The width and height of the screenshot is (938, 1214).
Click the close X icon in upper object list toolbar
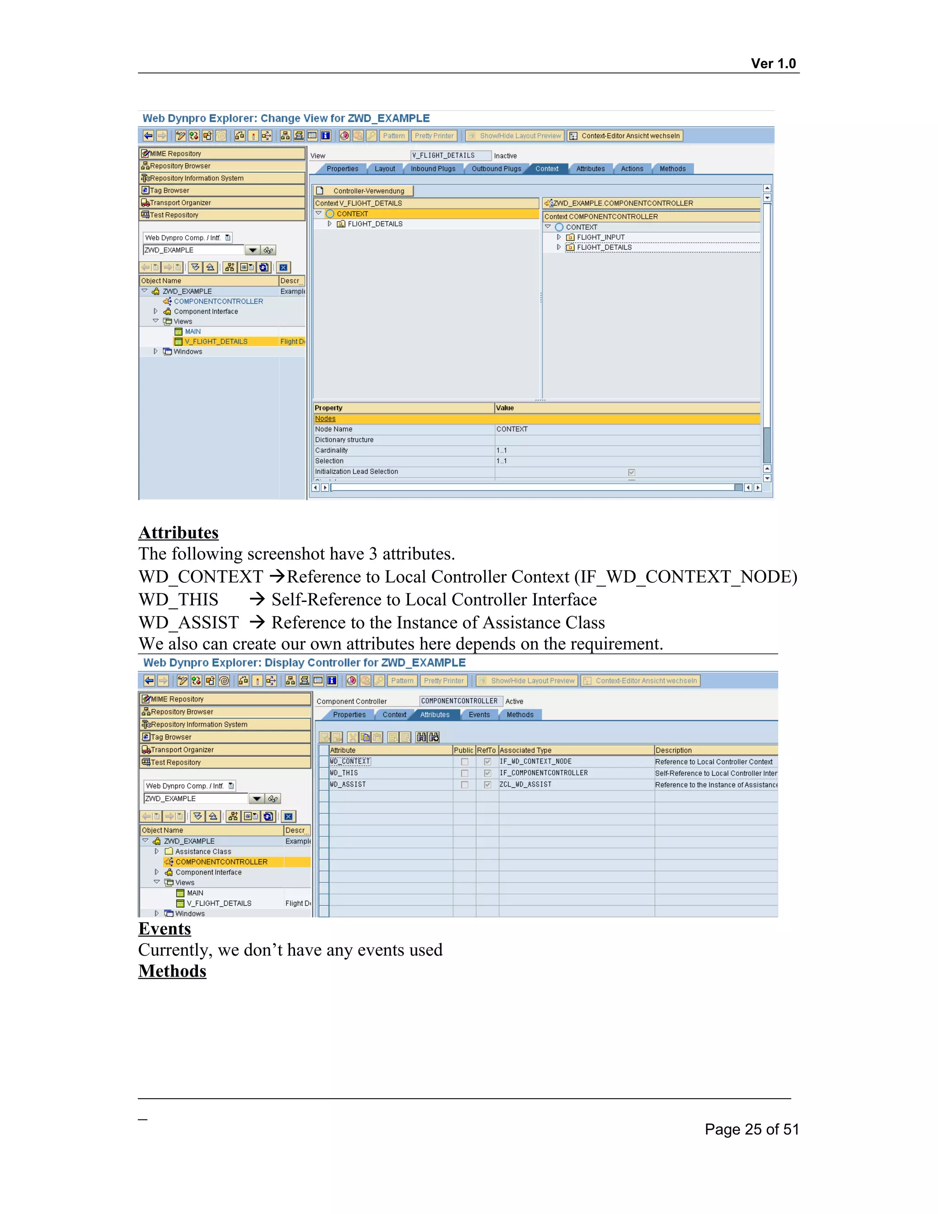(x=284, y=268)
